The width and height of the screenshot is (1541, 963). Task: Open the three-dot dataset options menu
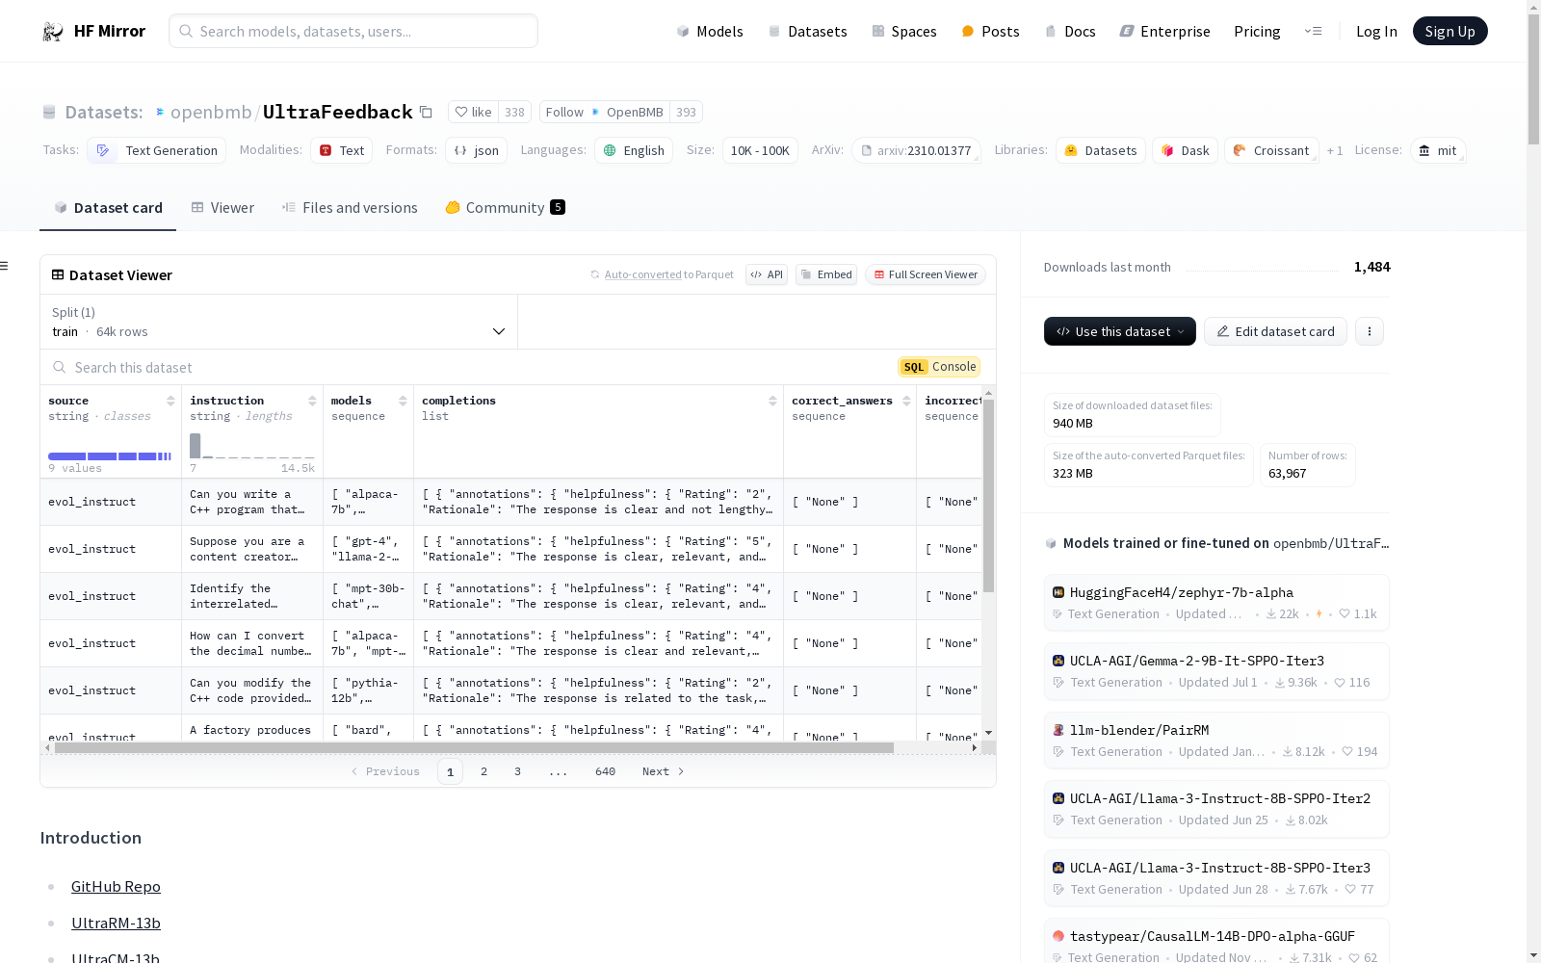1369,331
